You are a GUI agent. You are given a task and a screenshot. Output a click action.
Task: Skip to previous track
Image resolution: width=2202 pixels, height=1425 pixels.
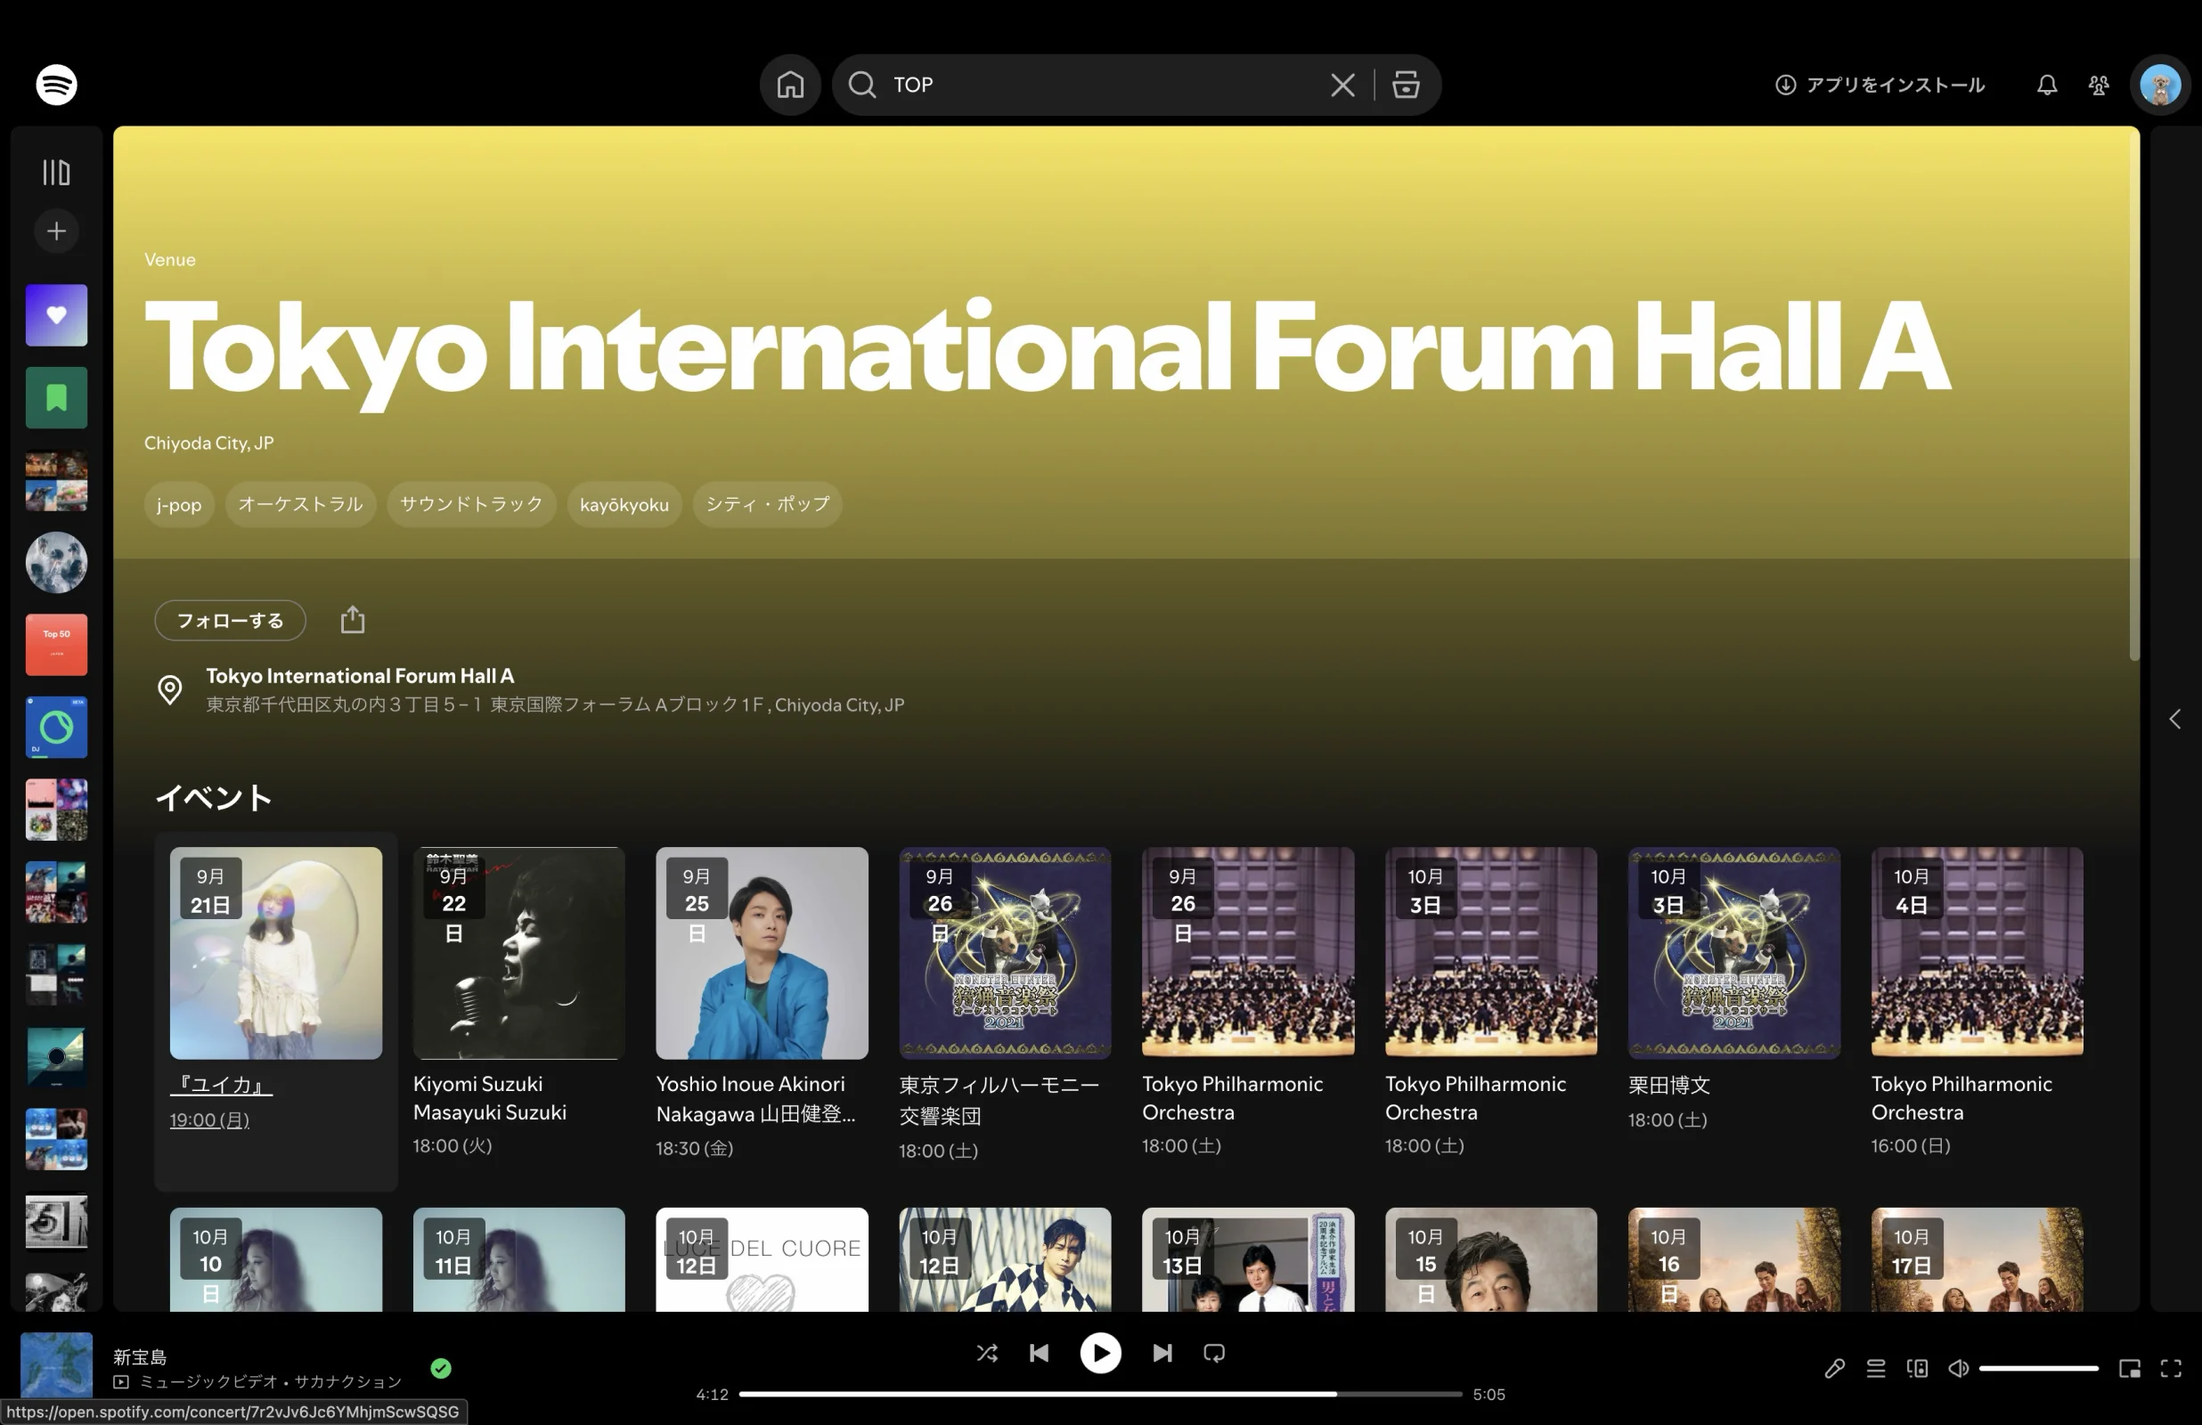coord(1039,1354)
